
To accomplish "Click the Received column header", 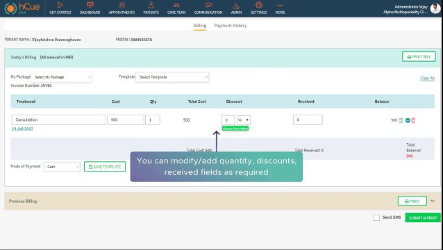I will (x=306, y=101).
